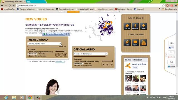The height and width of the screenshot is (100, 178).
Task: Open Chrome from the taskbar
Action: pyautogui.click(x=30, y=97)
